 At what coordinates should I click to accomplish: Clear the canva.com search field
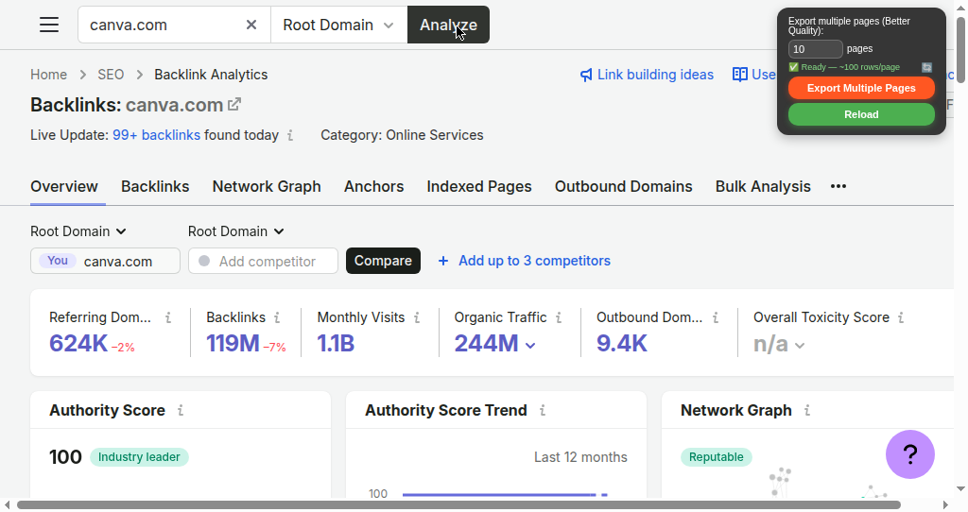click(251, 25)
